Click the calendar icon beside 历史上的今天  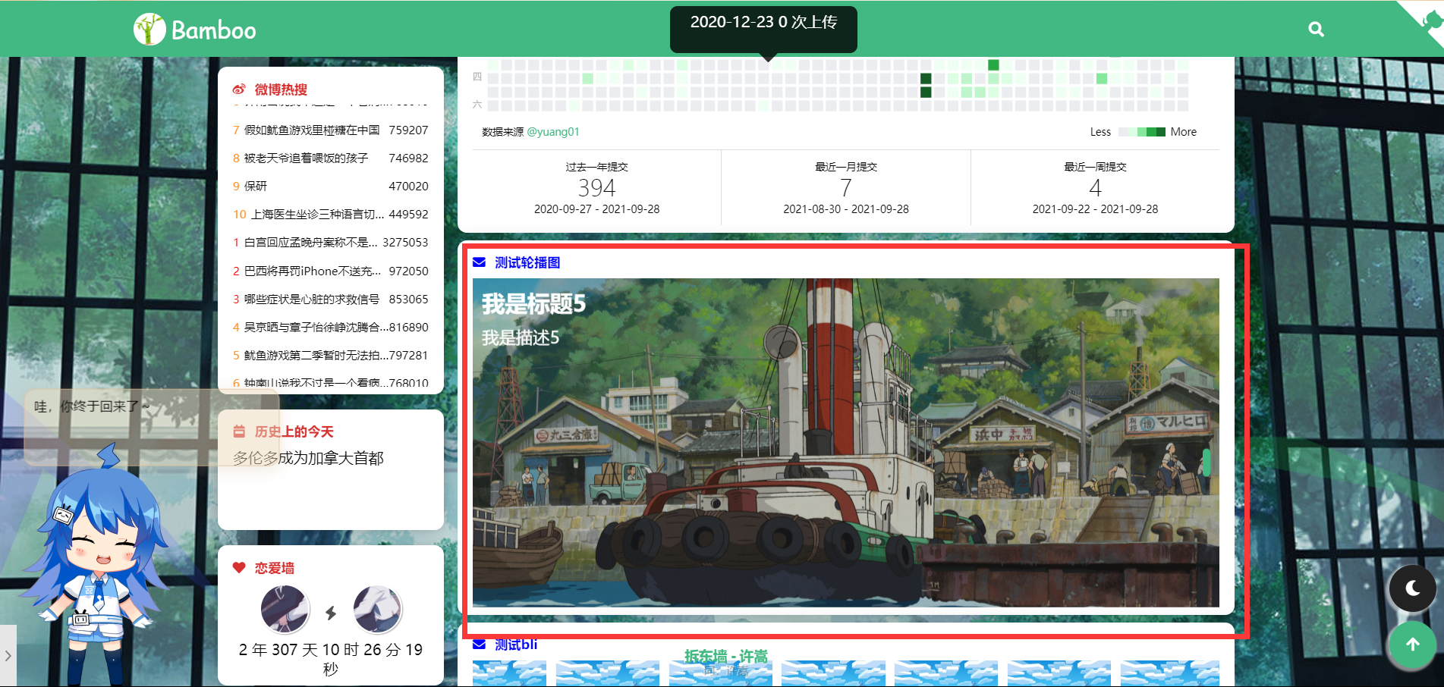click(x=239, y=431)
